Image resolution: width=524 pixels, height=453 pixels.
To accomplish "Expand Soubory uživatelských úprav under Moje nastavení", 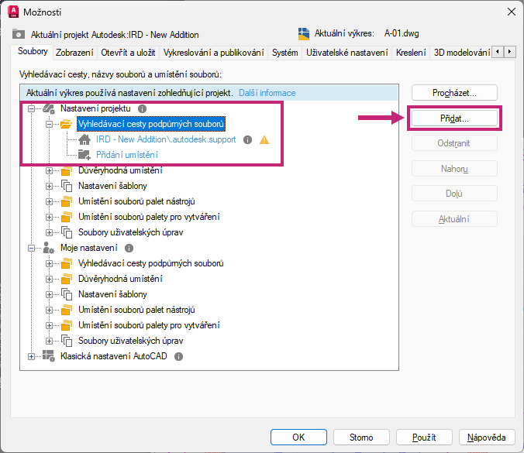I will [49, 341].
